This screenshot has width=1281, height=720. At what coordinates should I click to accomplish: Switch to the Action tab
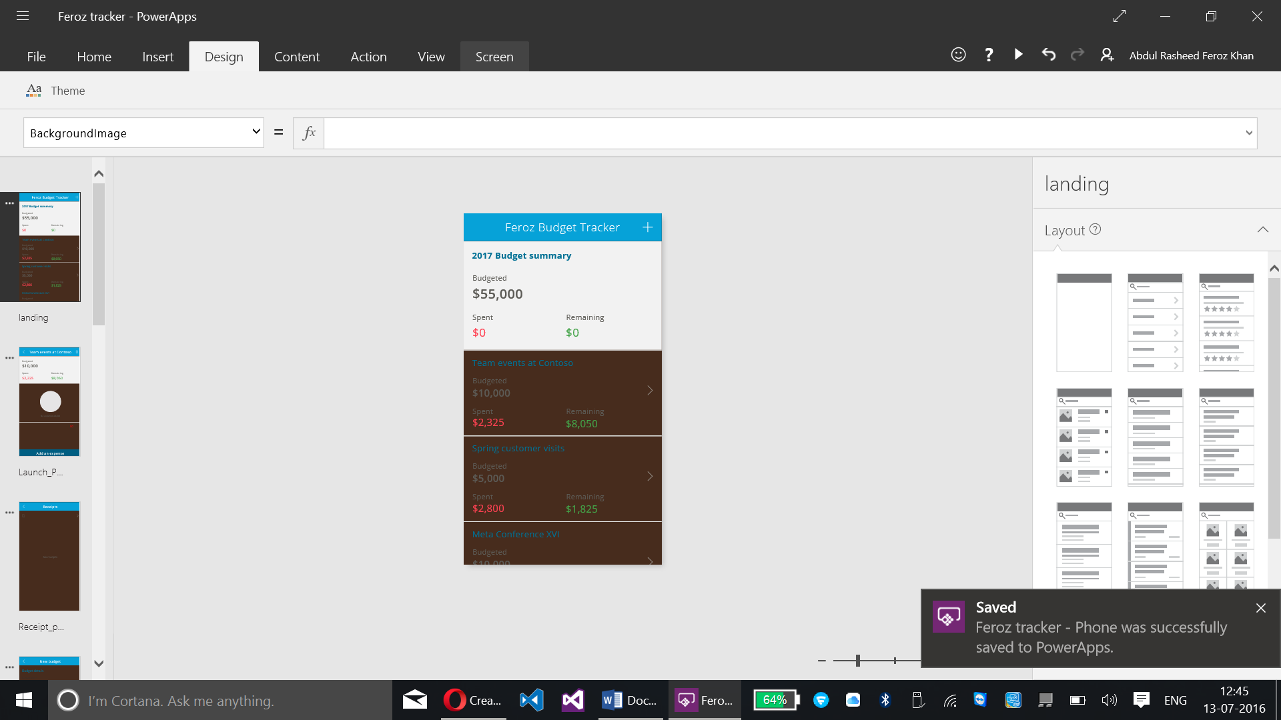(x=368, y=57)
